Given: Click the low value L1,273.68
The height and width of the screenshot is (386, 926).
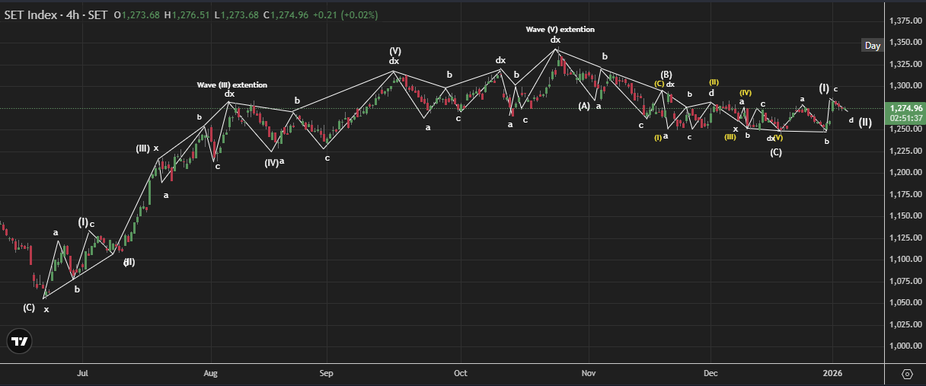Looking at the screenshot, I should [x=236, y=15].
